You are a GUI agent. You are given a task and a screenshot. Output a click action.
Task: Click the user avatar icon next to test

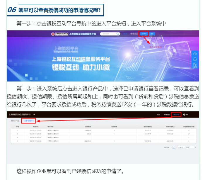pos(184,114)
